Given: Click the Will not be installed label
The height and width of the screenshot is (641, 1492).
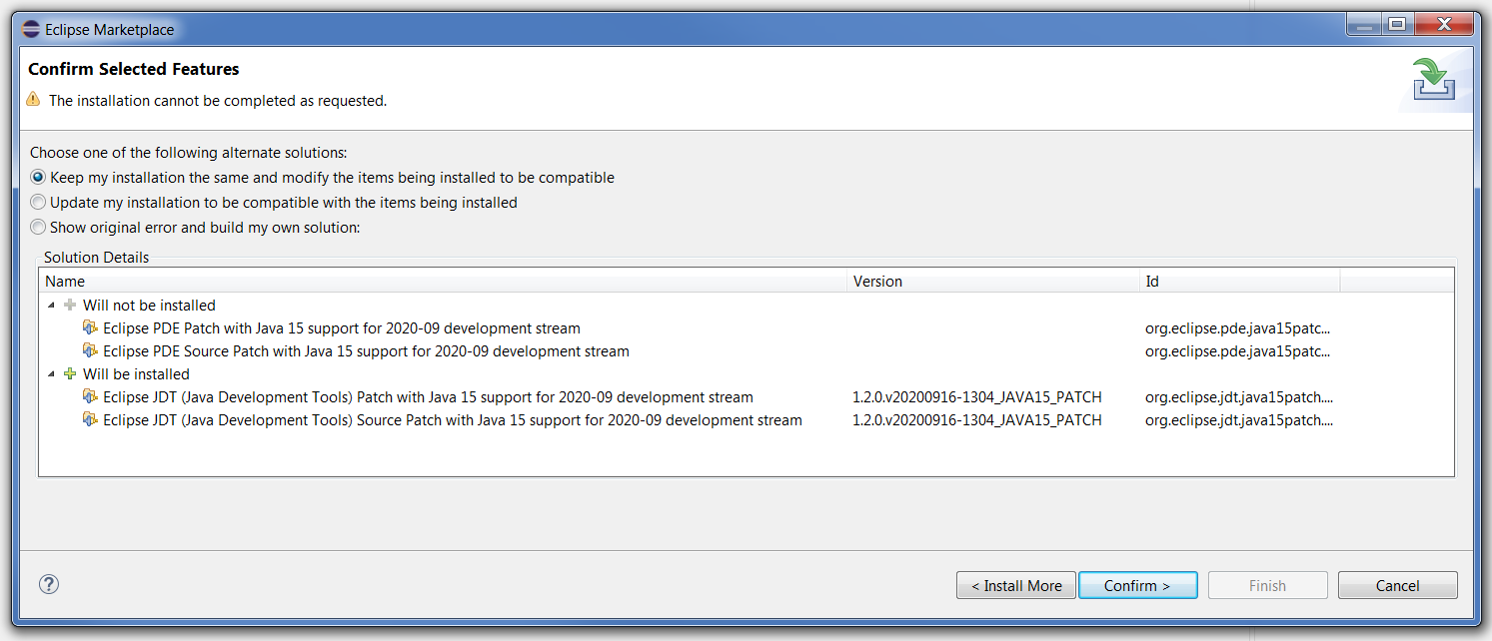Looking at the screenshot, I should 149,305.
